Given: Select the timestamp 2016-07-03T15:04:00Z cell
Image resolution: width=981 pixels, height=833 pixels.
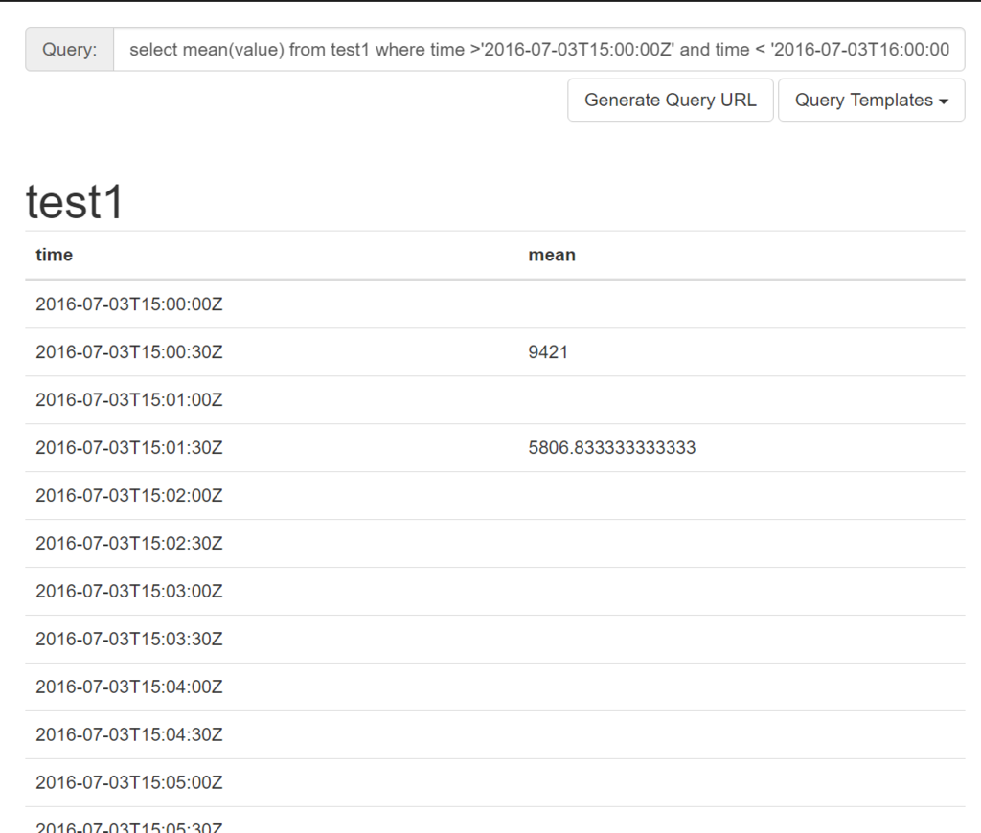Looking at the screenshot, I should (x=129, y=687).
